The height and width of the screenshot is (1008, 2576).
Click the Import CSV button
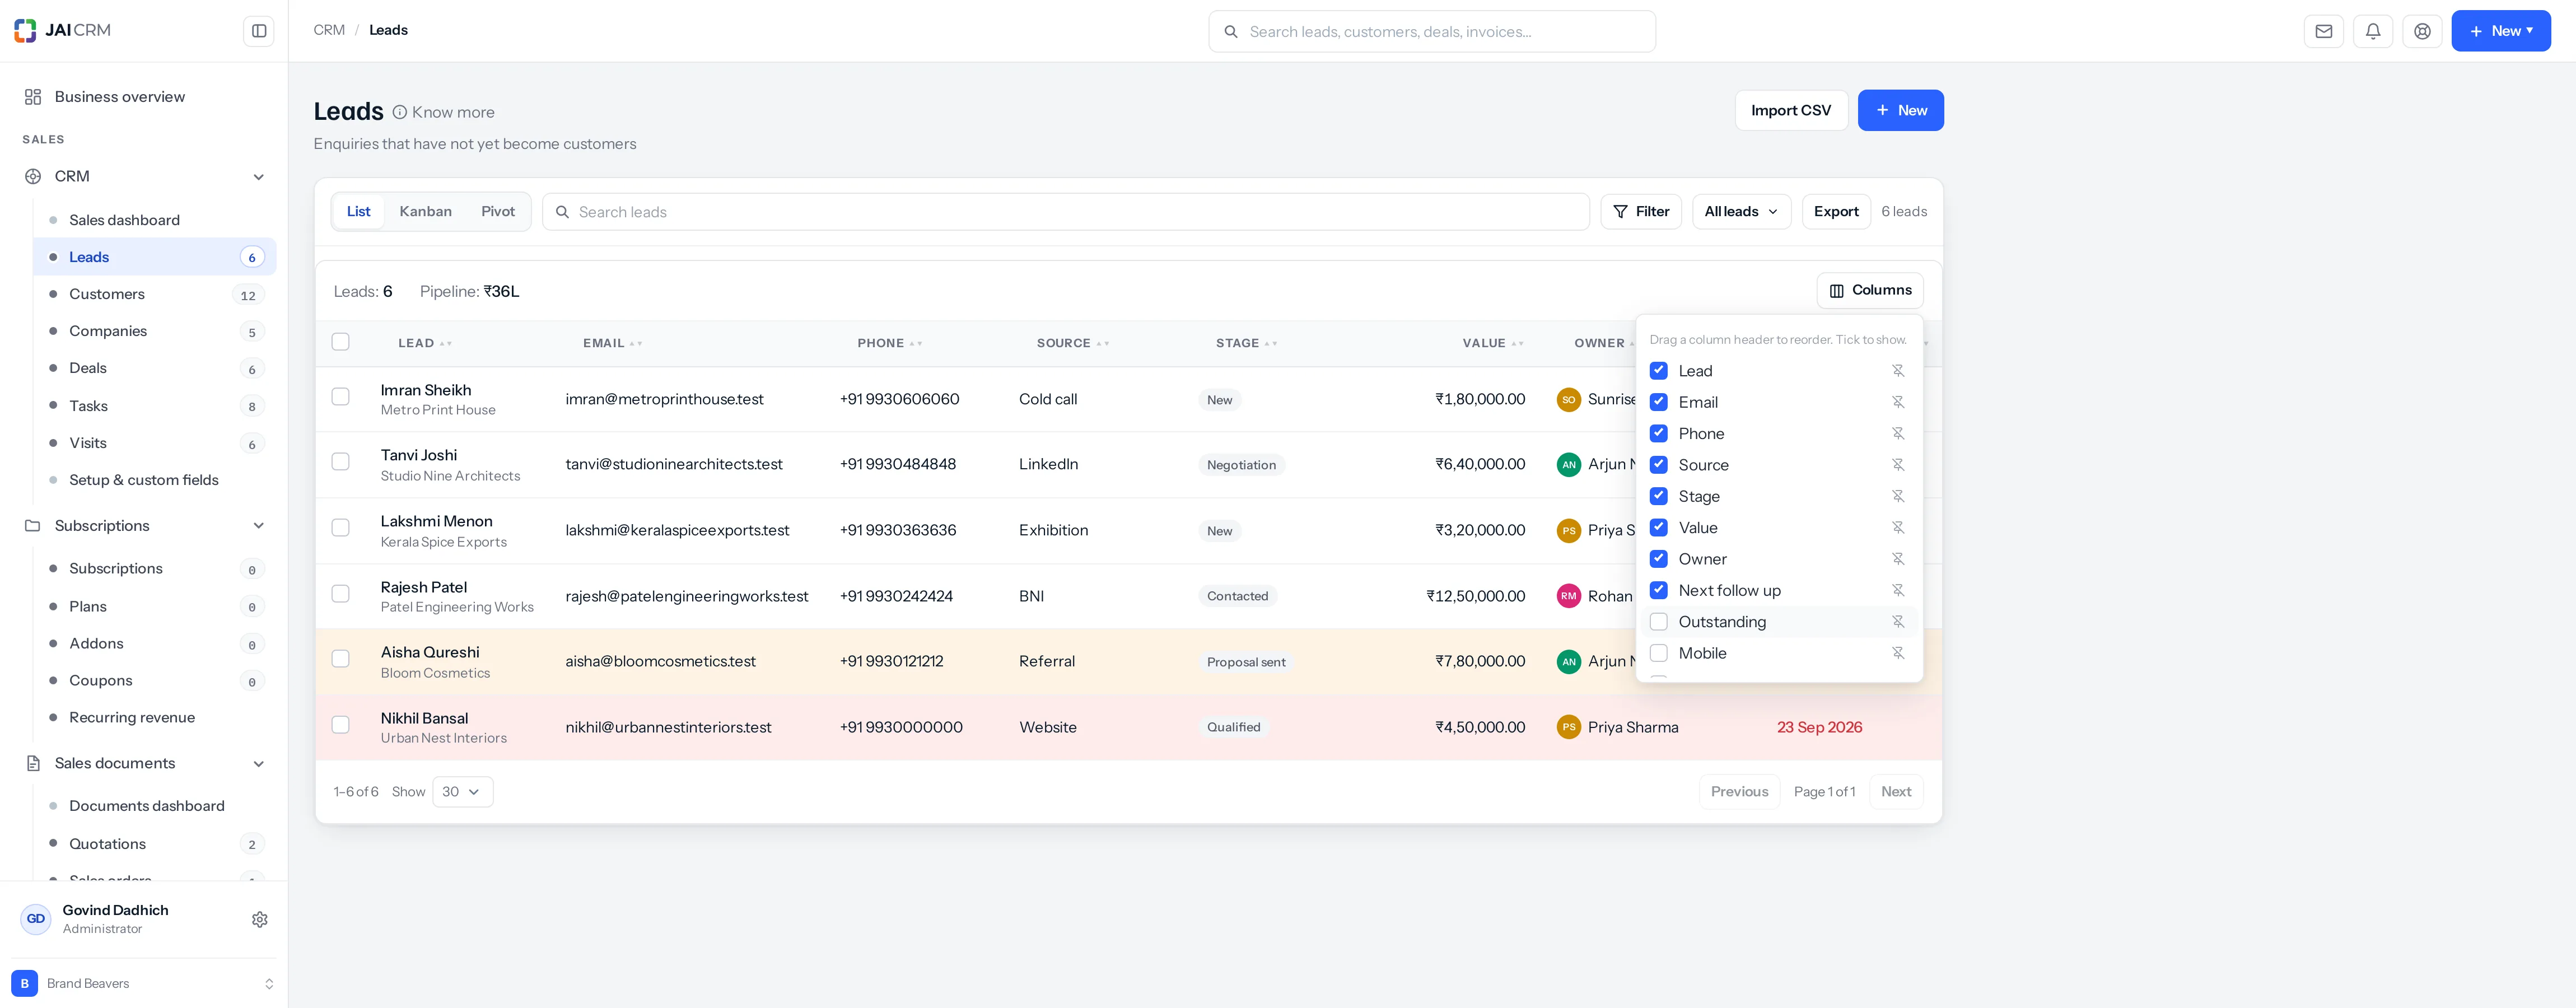point(1791,110)
